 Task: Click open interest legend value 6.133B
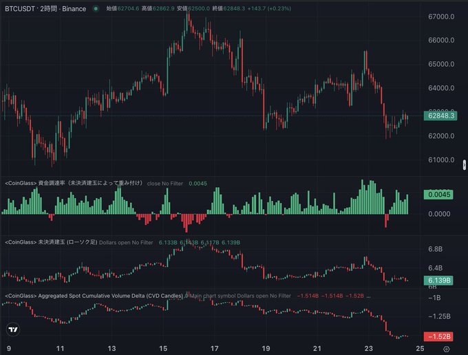pos(168,242)
